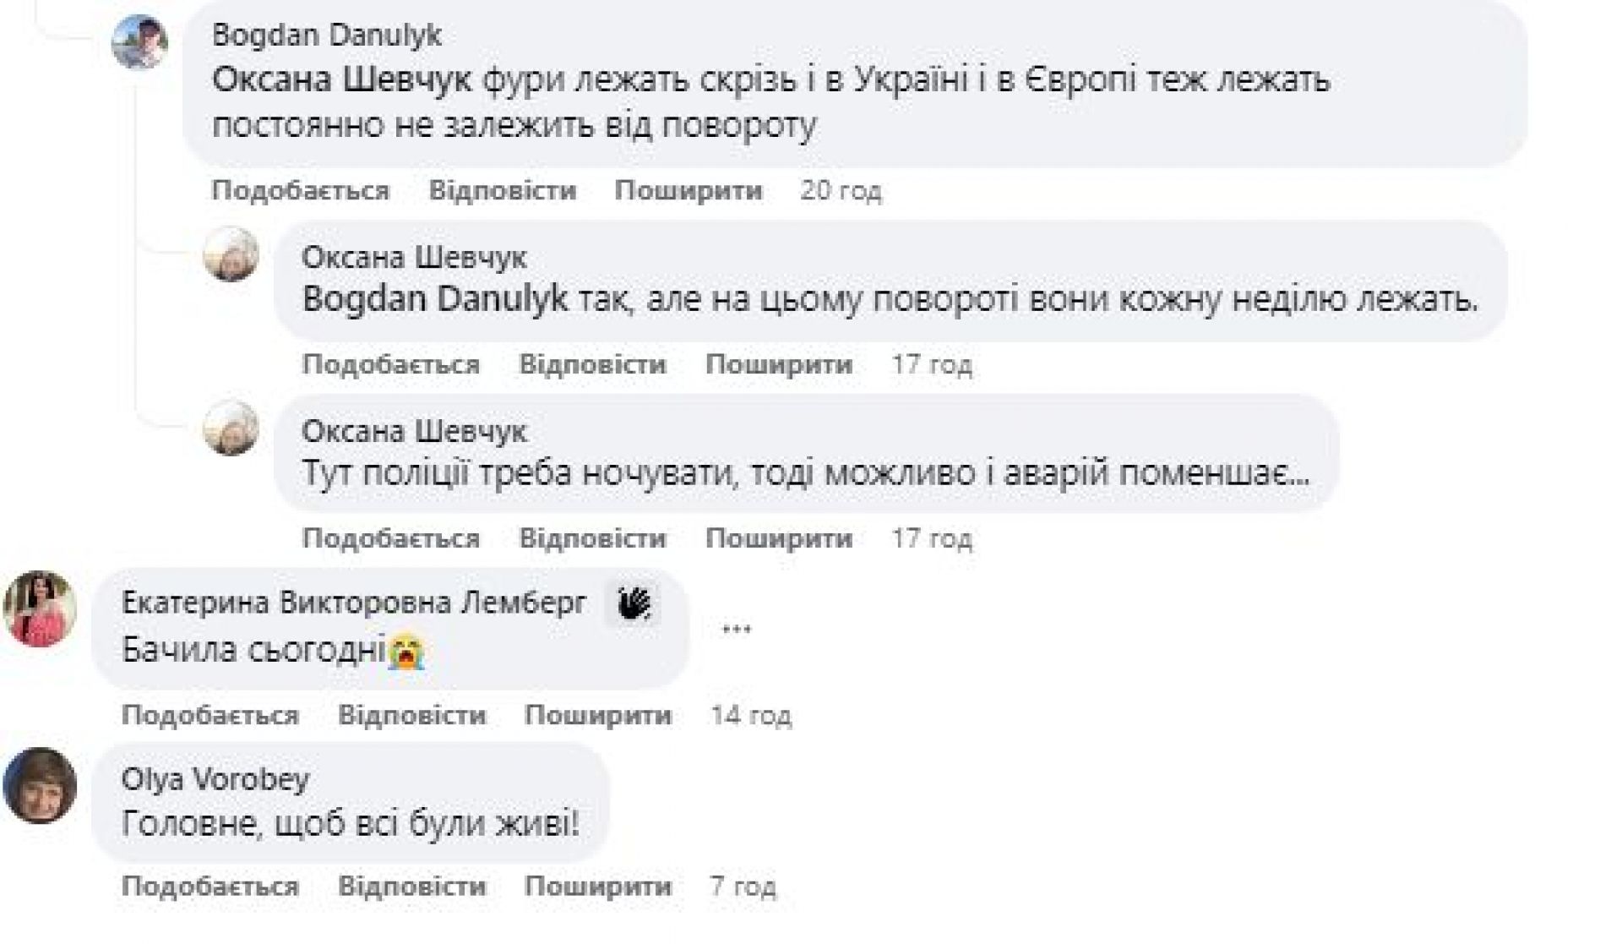Click Екатерина Викторовна Лемберг's name
The height and width of the screenshot is (944, 1622).
click(354, 603)
